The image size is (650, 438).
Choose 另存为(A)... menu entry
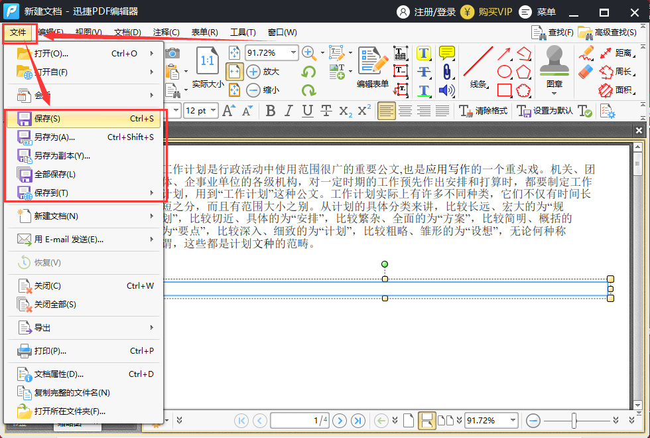83,137
